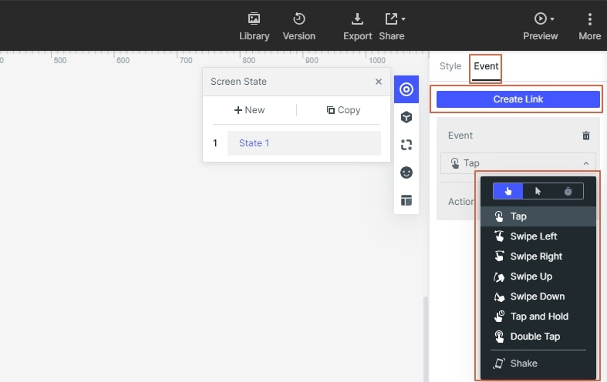Click the screen state target icon
This screenshot has width=607, height=382.
pyautogui.click(x=406, y=89)
